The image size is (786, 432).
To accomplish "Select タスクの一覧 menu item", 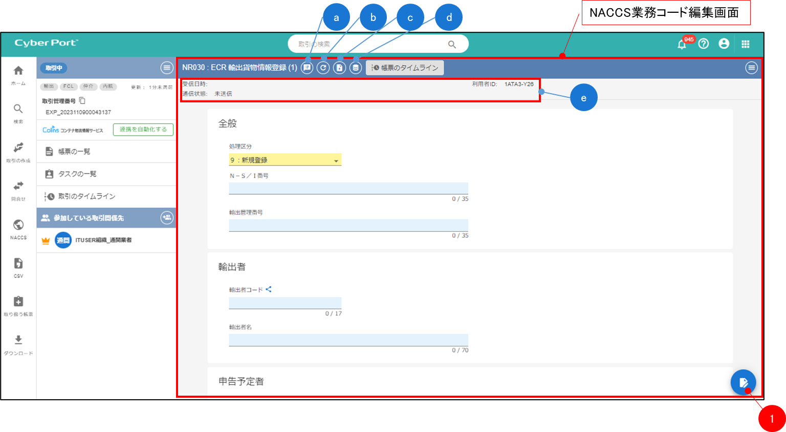I will click(77, 174).
